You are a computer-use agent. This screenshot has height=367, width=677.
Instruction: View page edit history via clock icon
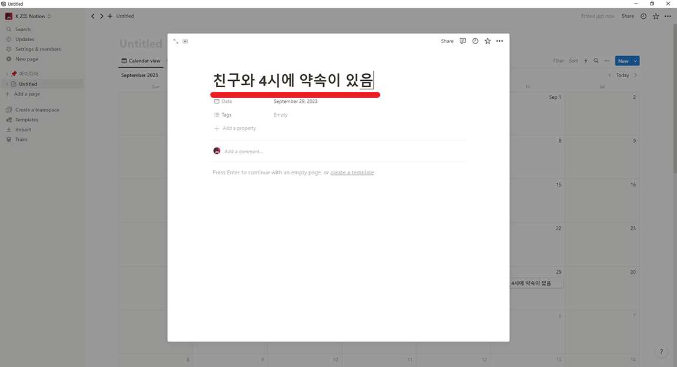[475, 41]
